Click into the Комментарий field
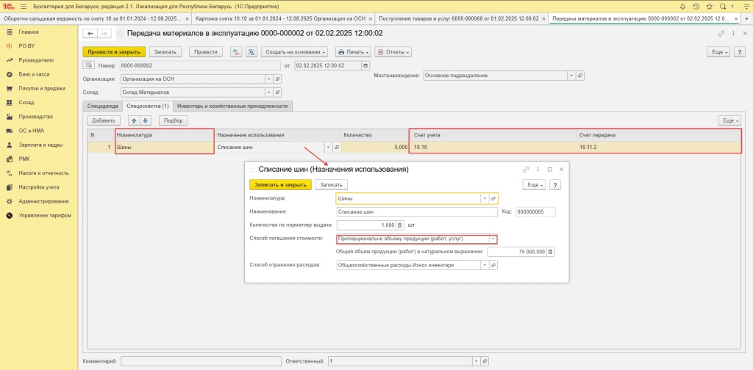The image size is (753, 370). [x=201, y=361]
